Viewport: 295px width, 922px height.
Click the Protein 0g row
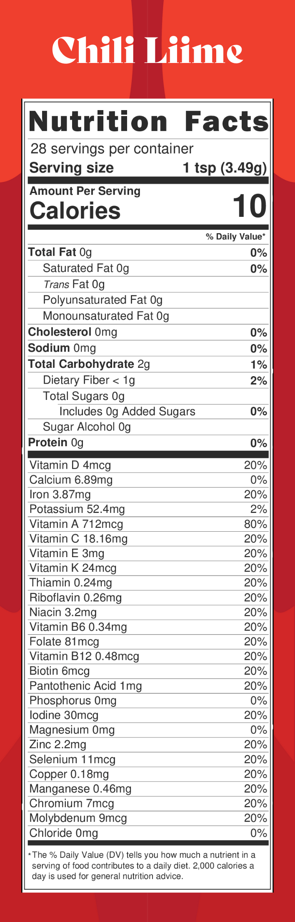(148, 443)
